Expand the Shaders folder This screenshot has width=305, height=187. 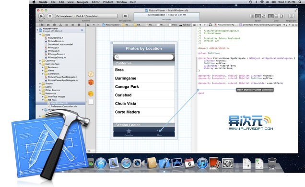(40, 83)
